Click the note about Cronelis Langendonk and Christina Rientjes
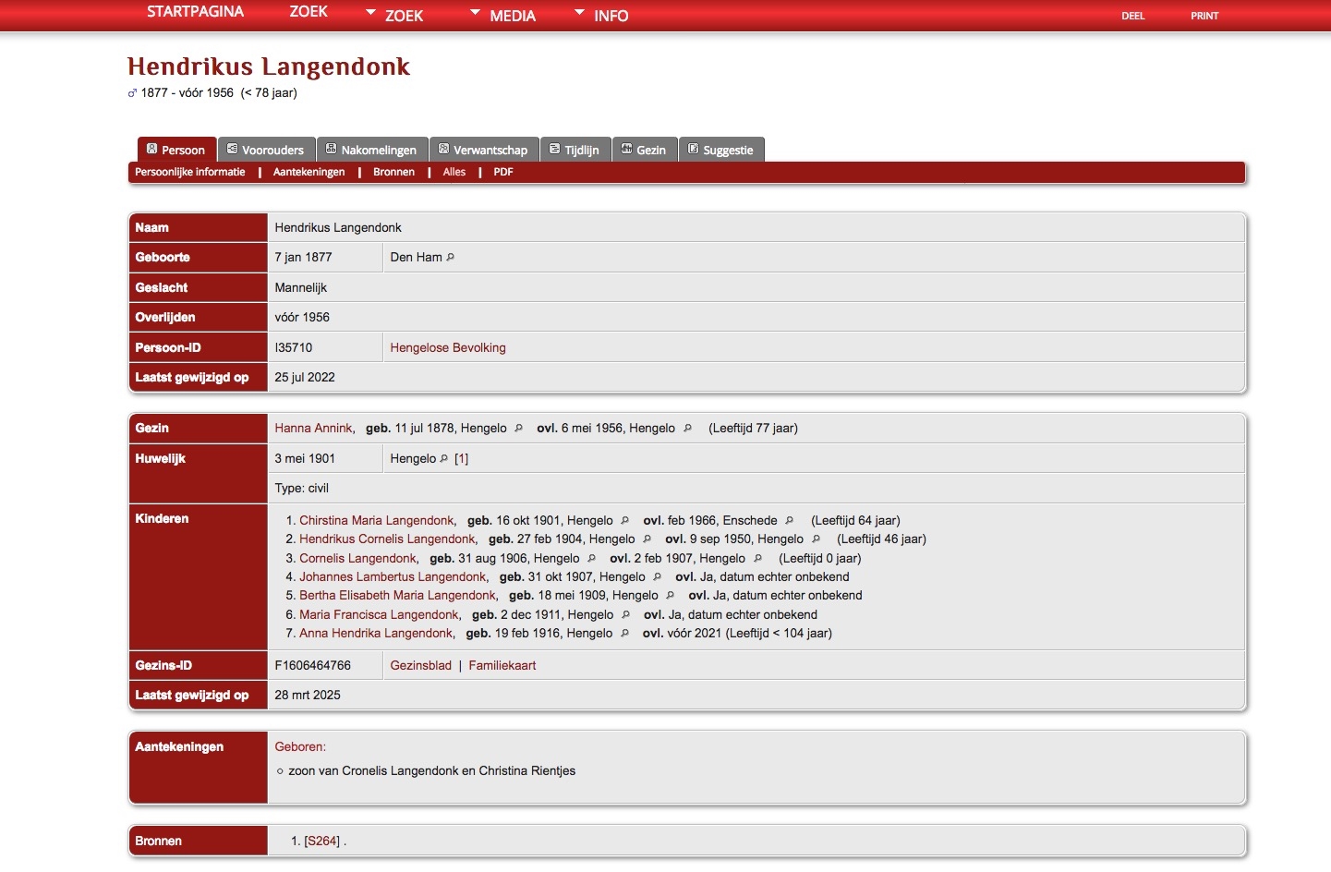 pyautogui.click(x=431, y=771)
